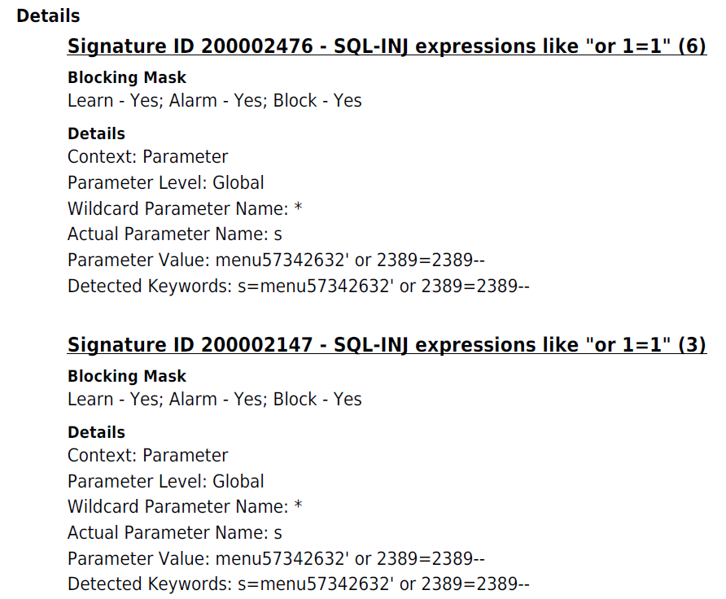Viewport: 726px width, 599px height.
Task: Click second Actual Parameter Name: s line
Action: [x=174, y=533]
